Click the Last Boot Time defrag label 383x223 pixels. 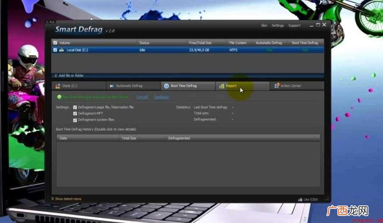[210, 107]
